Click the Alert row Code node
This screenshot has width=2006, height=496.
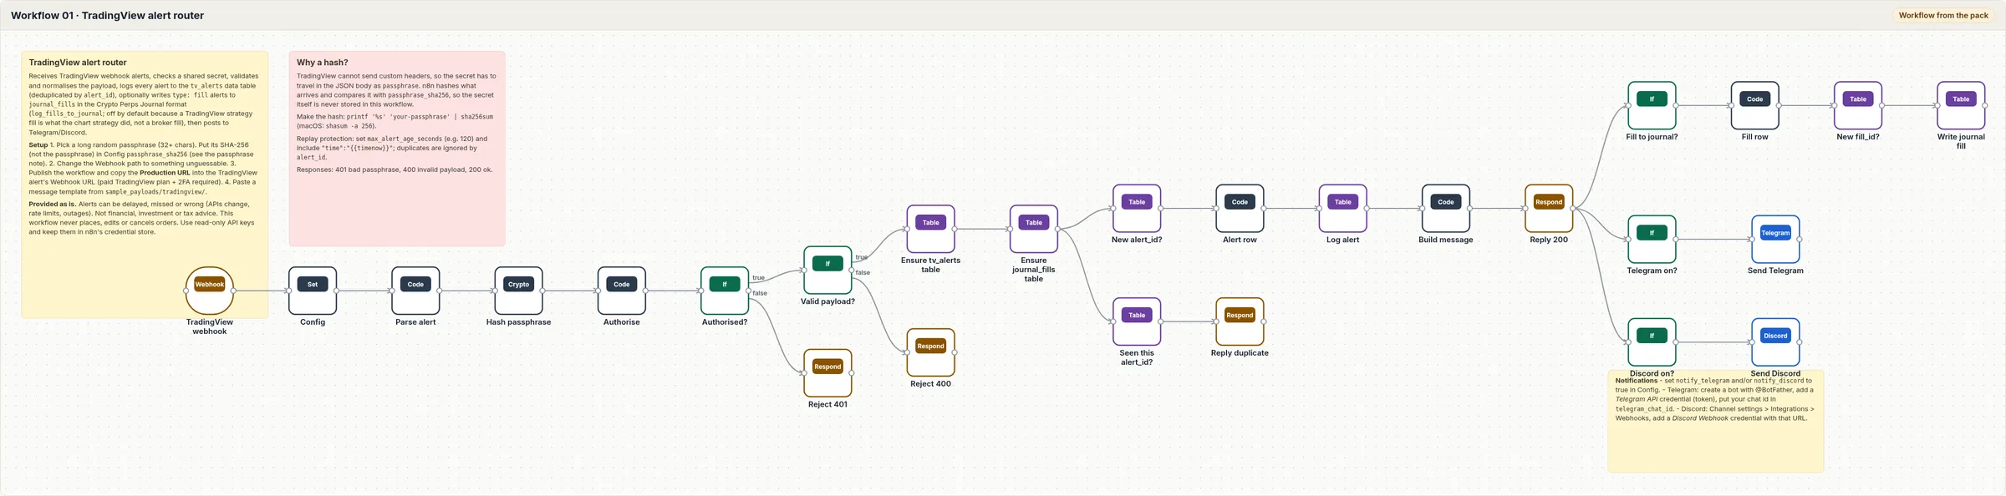click(1240, 208)
